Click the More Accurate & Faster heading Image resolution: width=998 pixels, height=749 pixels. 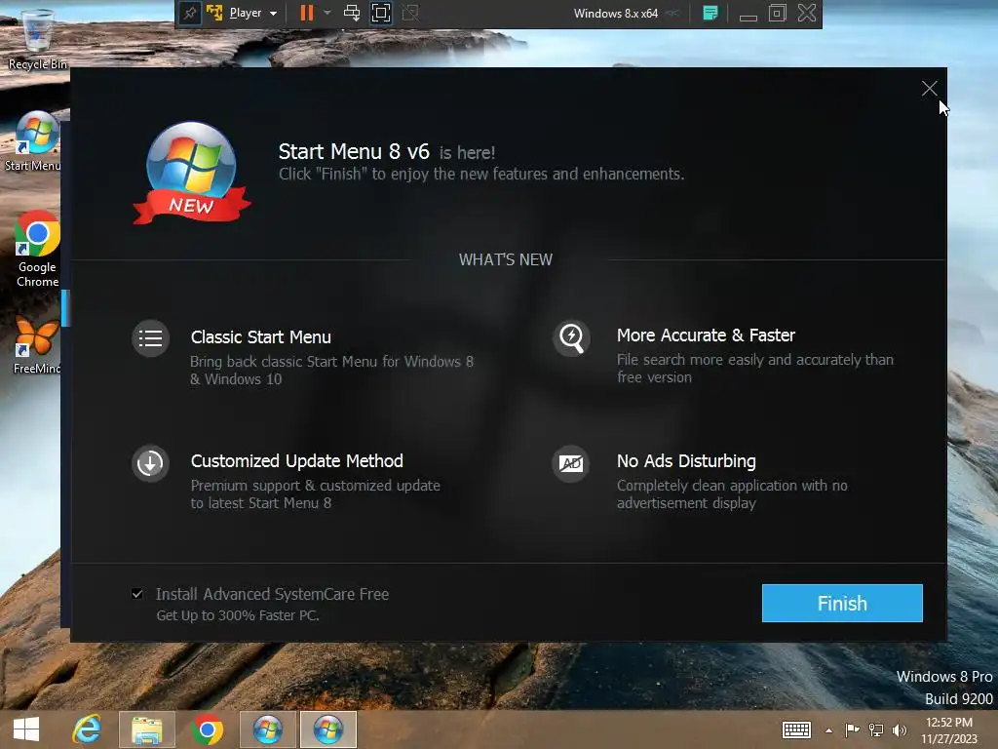pyautogui.click(x=706, y=335)
